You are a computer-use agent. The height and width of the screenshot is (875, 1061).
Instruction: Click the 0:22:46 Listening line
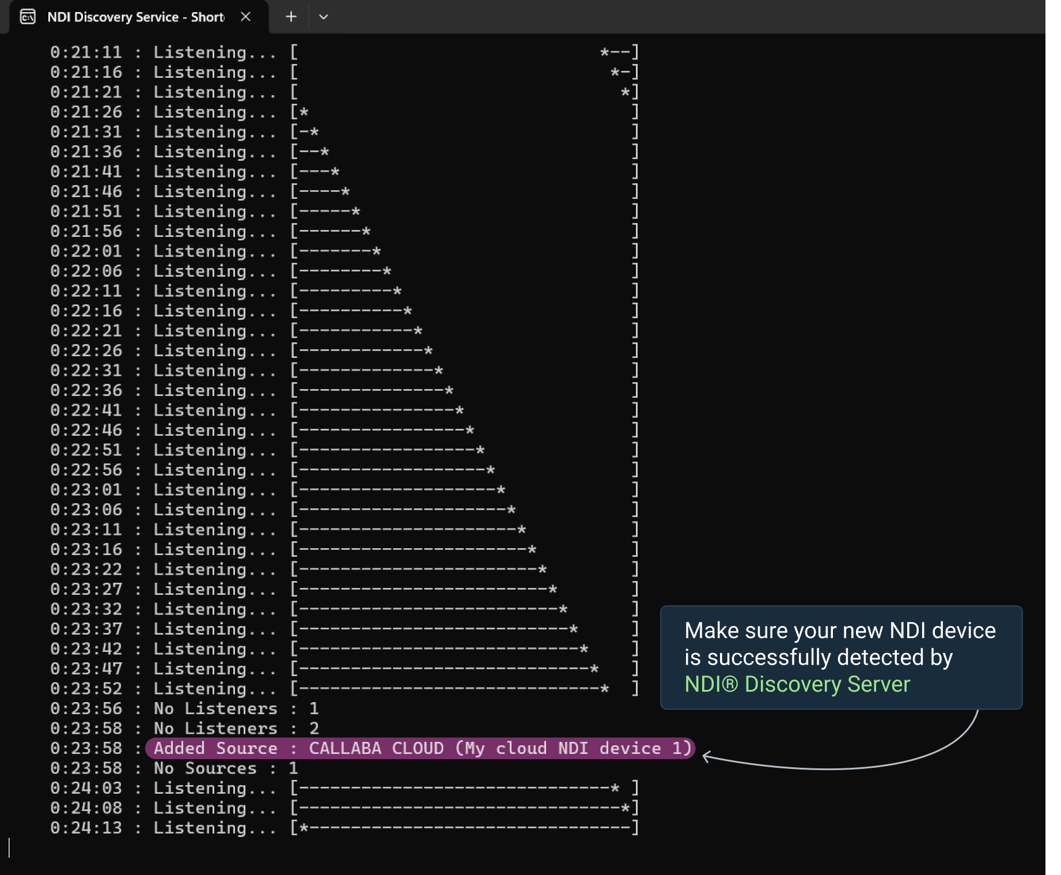[344, 430]
